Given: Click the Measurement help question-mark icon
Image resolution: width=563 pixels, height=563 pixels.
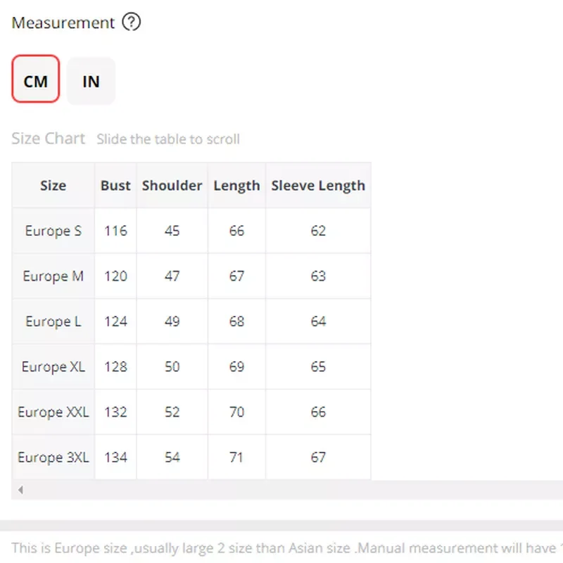Looking at the screenshot, I should coord(132,23).
